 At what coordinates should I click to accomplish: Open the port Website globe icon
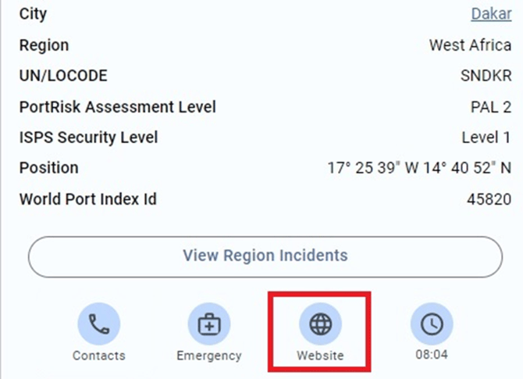click(320, 324)
